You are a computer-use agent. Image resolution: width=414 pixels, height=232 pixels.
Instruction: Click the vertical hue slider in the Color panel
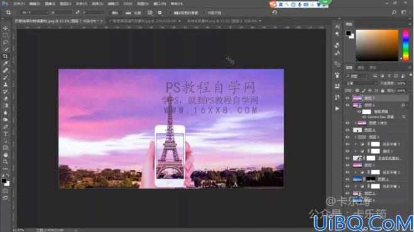(406, 45)
